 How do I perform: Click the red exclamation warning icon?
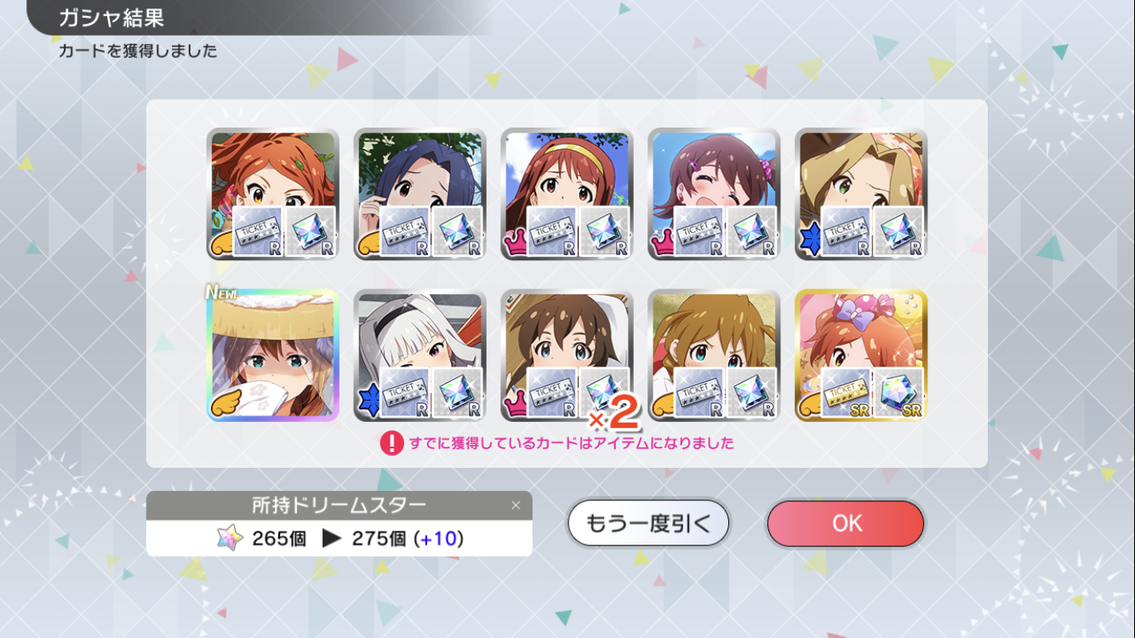point(391,443)
